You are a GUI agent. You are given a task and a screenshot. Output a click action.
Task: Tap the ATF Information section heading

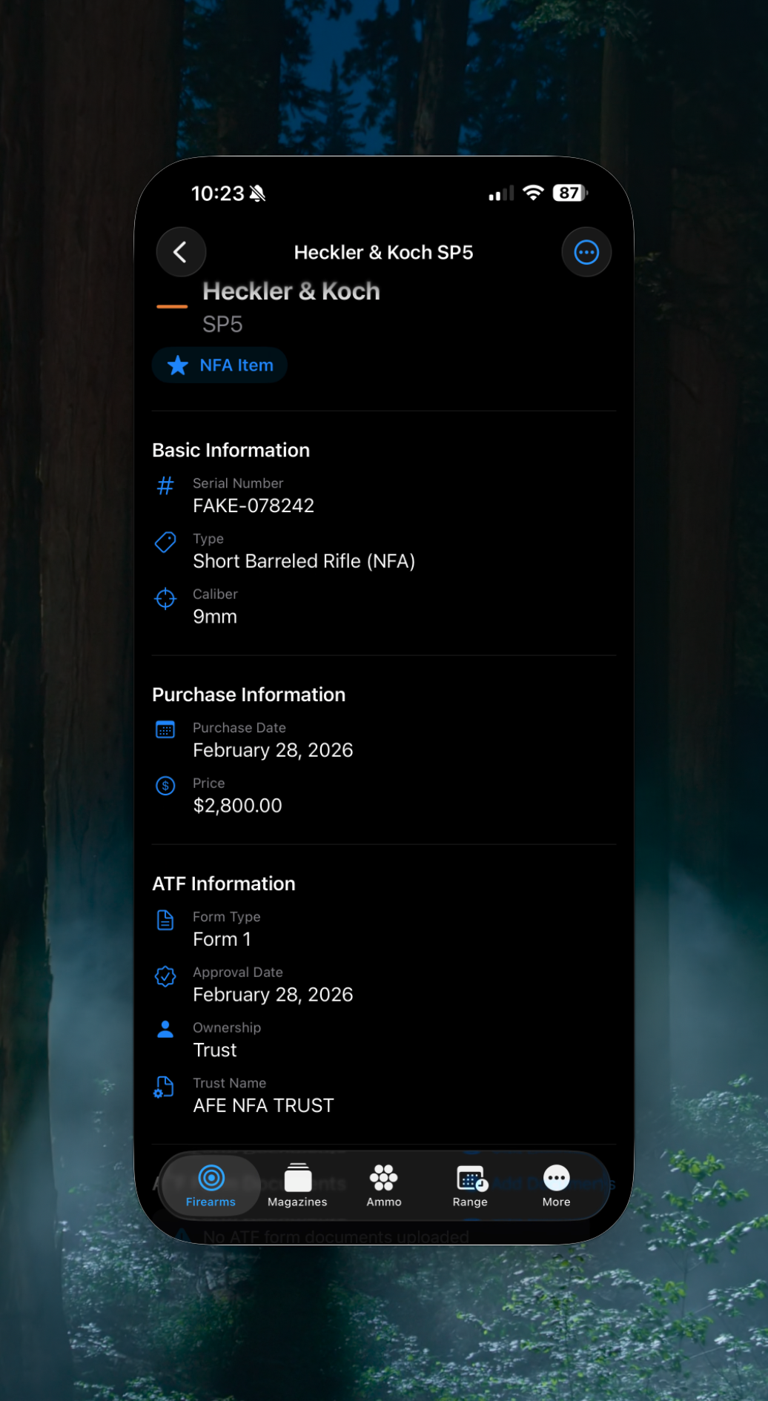coord(223,884)
